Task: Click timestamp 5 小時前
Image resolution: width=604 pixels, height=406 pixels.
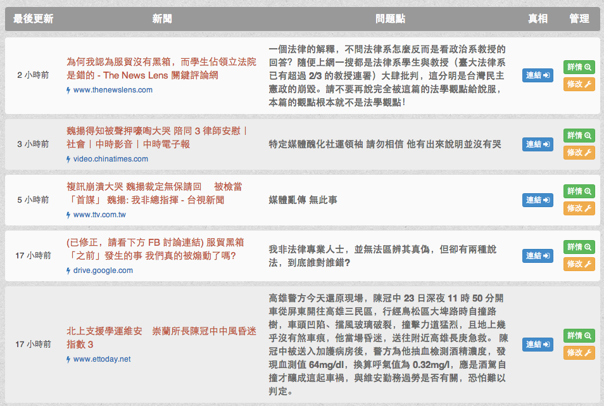Action: pyautogui.click(x=33, y=200)
